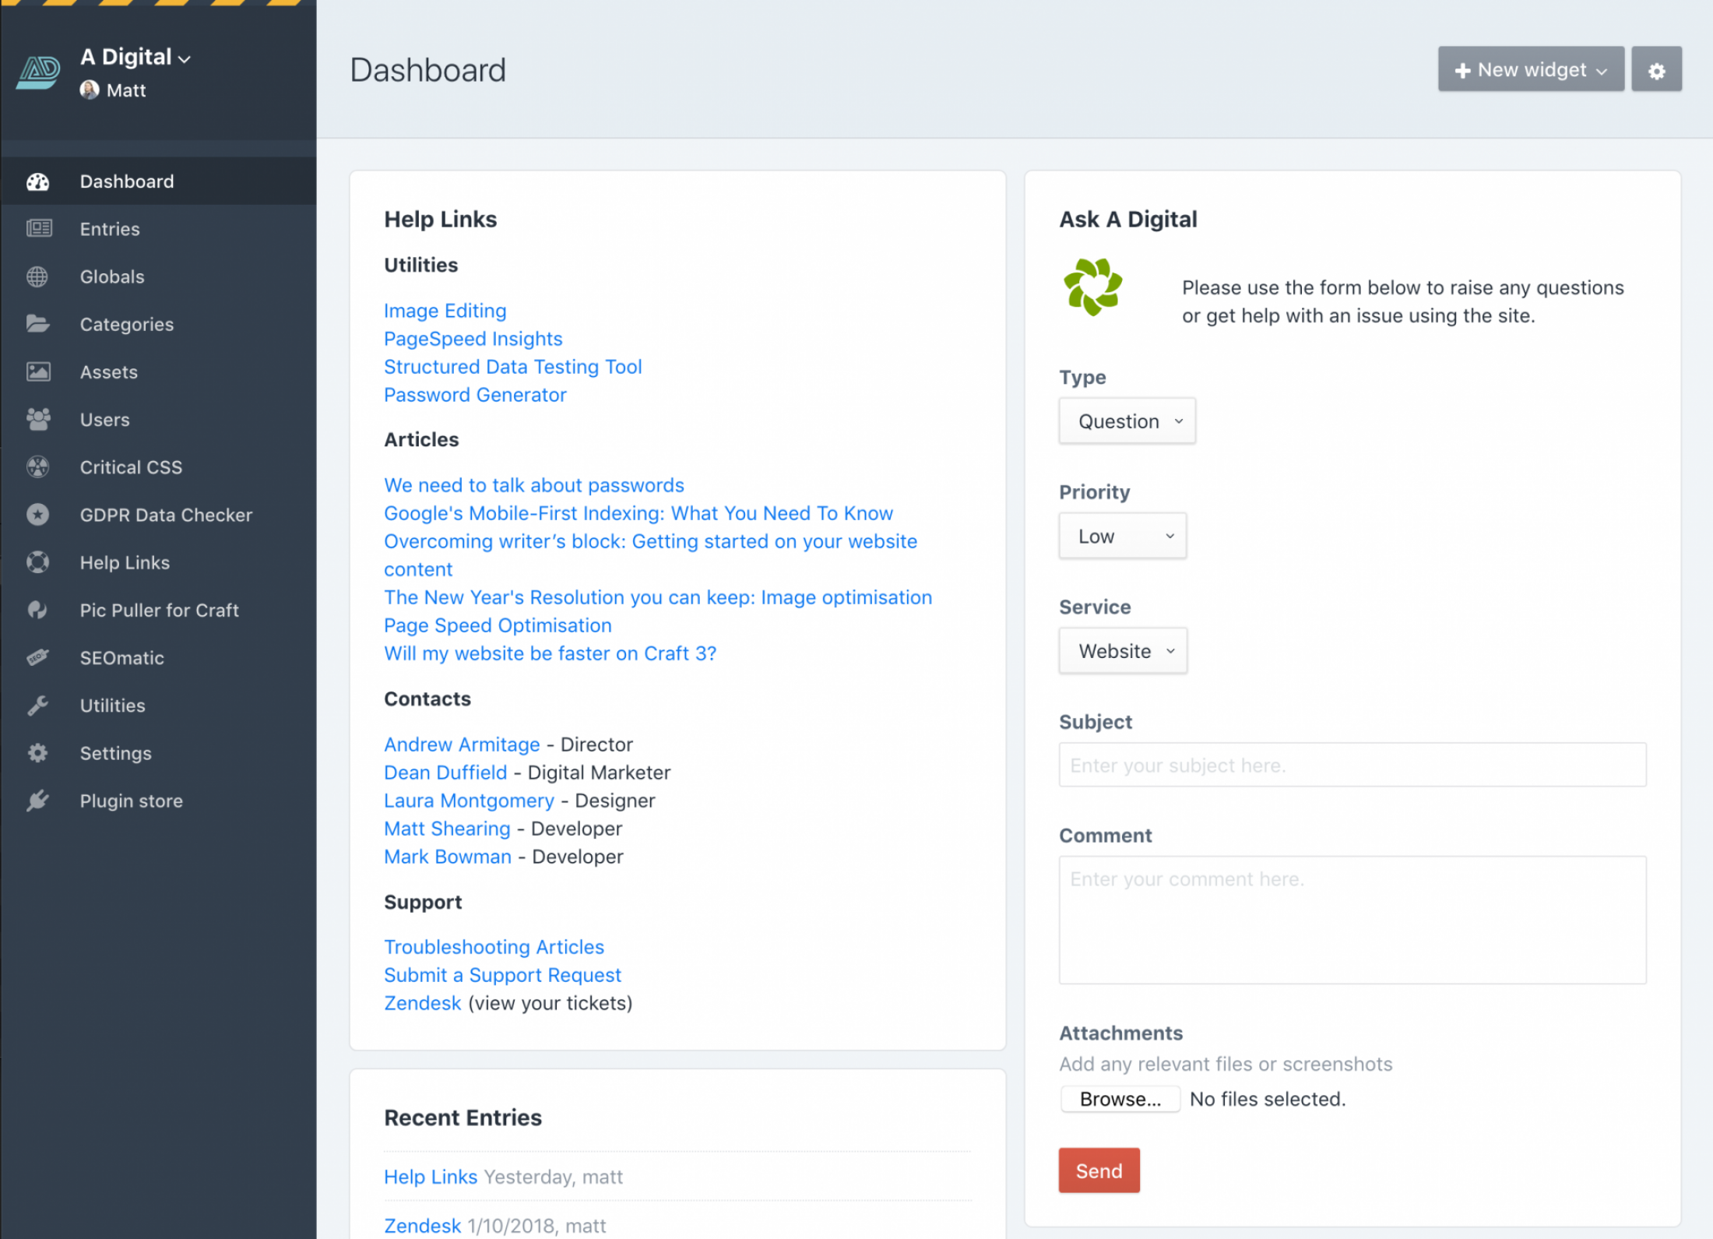The height and width of the screenshot is (1239, 1713).
Task: Open the Password Generator link
Action: coord(475,395)
